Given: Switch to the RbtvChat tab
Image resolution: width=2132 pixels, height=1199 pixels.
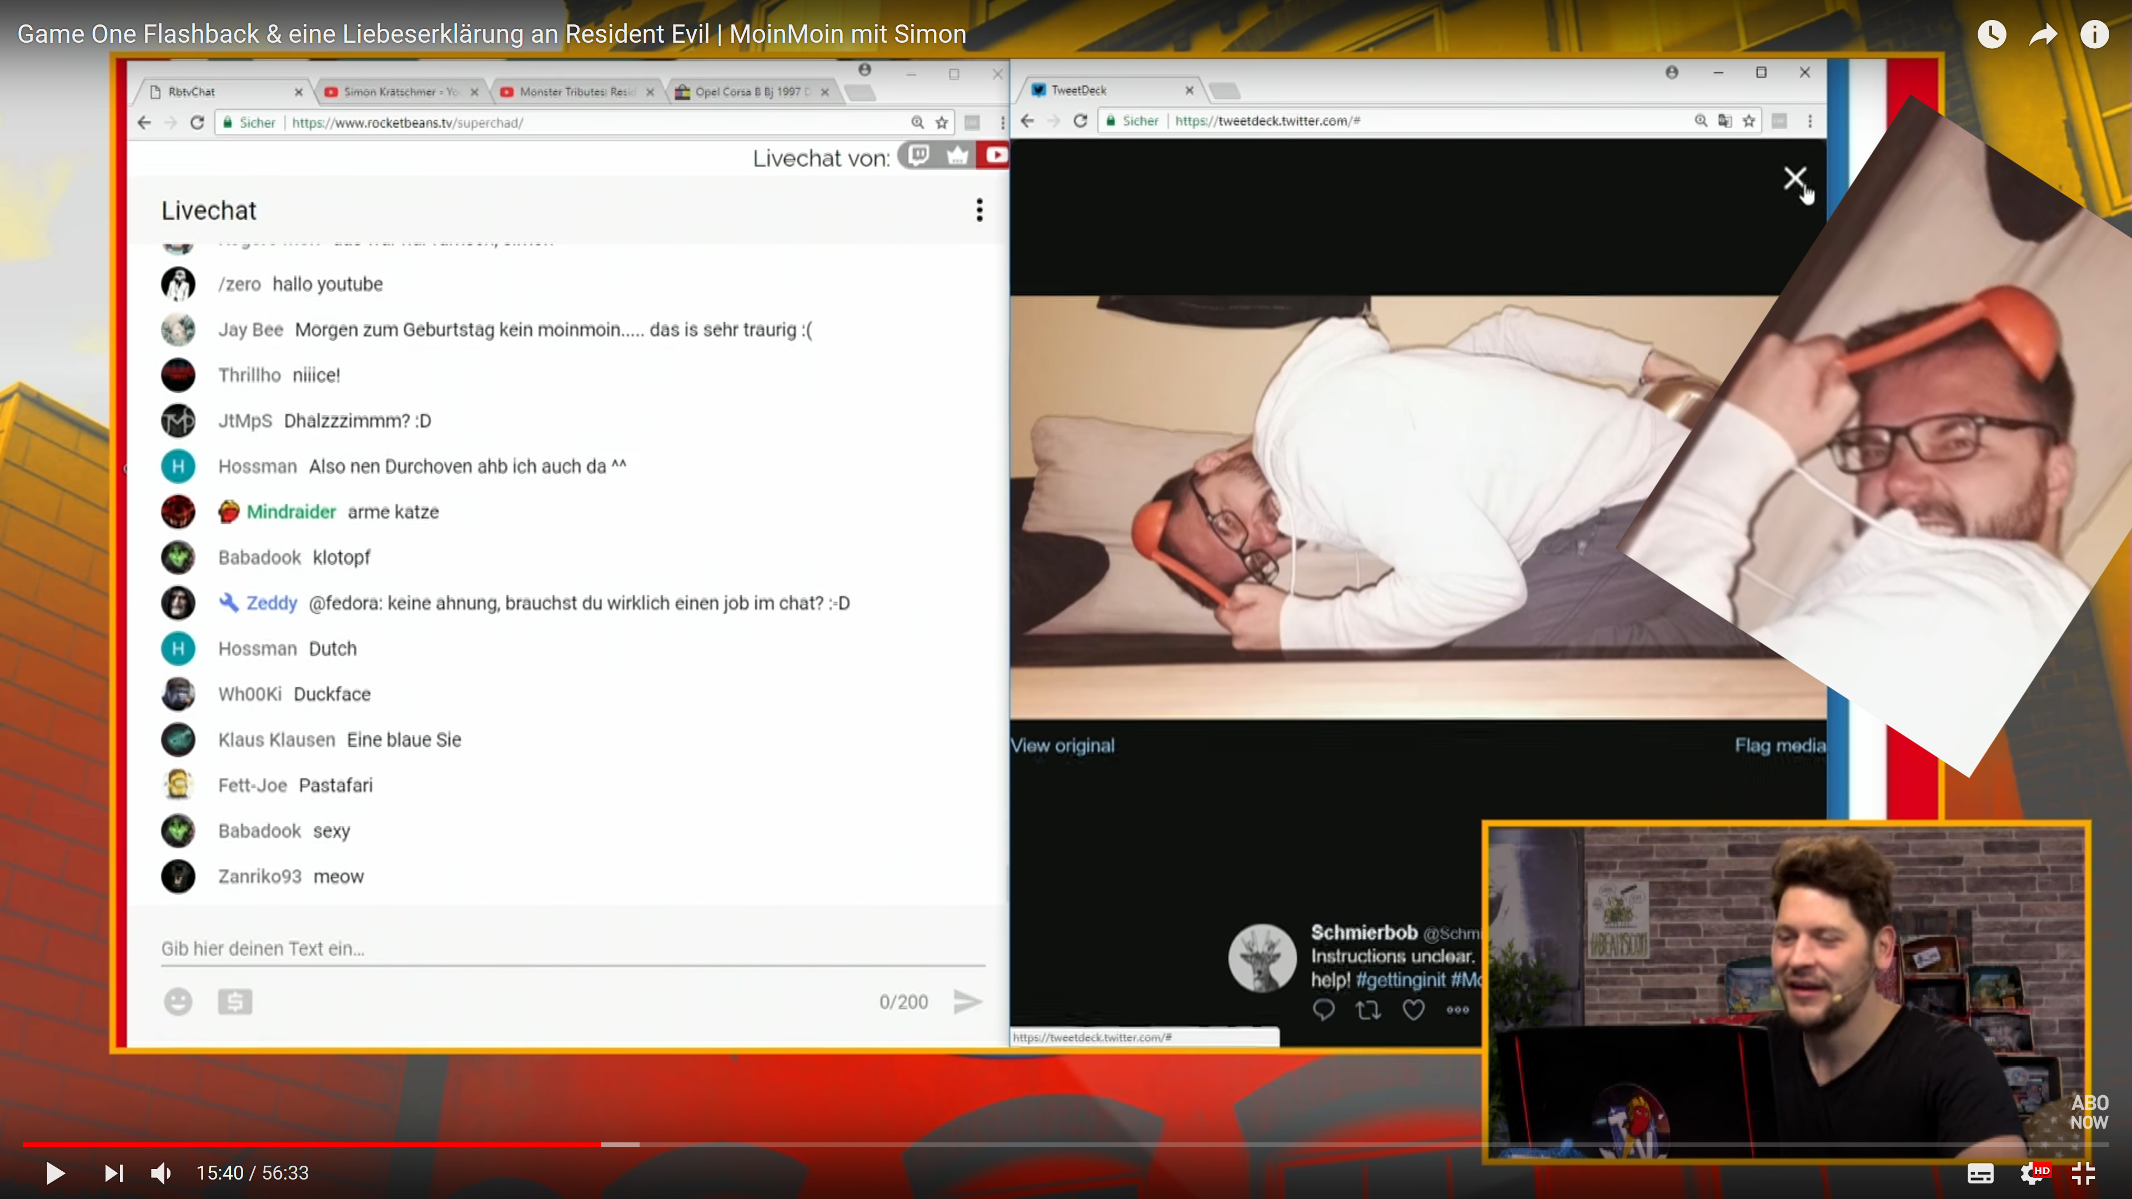Looking at the screenshot, I should (222, 92).
